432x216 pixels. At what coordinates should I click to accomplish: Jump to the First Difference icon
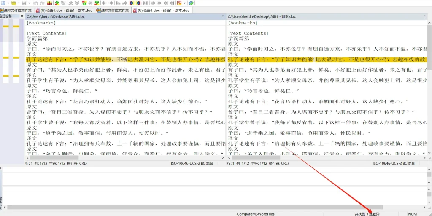pos(84,3)
